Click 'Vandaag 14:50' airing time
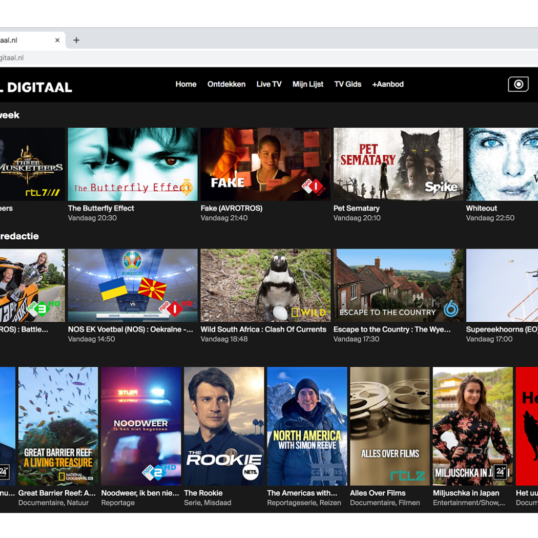Image resolution: width=538 pixels, height=538 pixels. (91, 339)
